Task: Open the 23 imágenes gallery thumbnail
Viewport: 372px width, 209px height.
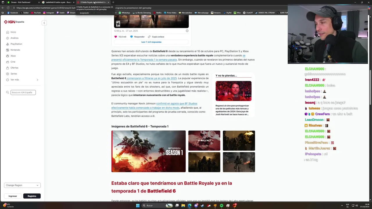Action: pyautogui.click(x=204, y=140)
